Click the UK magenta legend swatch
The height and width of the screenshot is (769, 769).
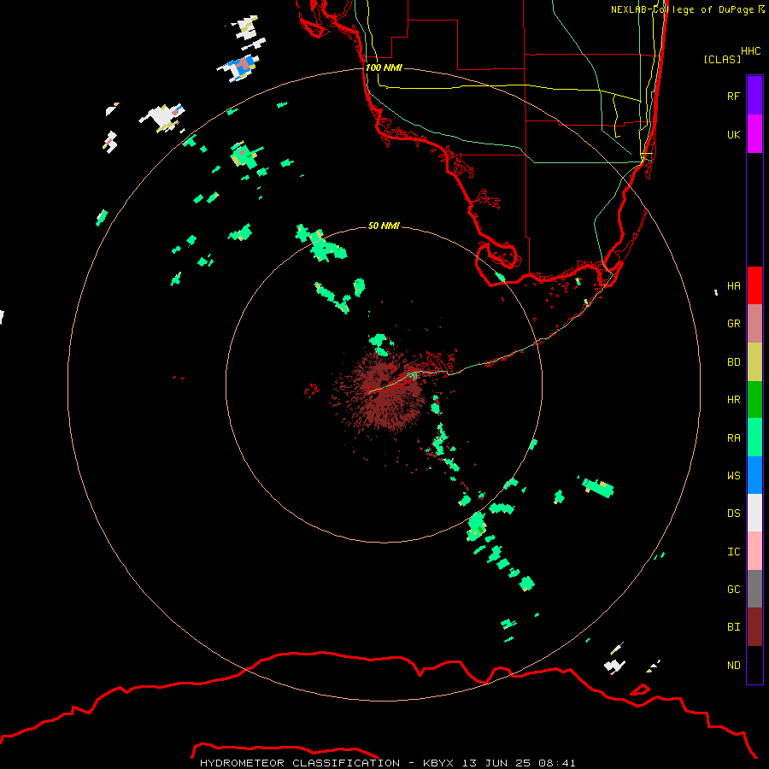(754, 134)
